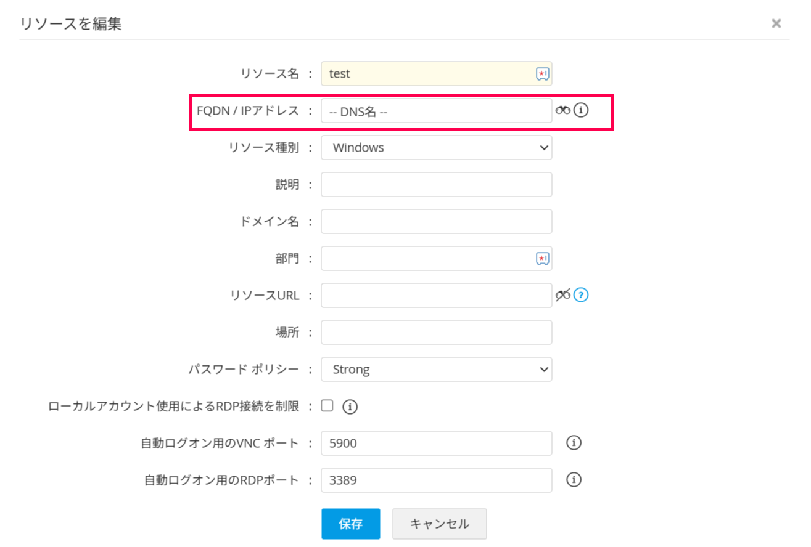The height and width of the screenshot is (547, 811).
Task: Select the ドメイン名 input field
Action: pos(436,222)
